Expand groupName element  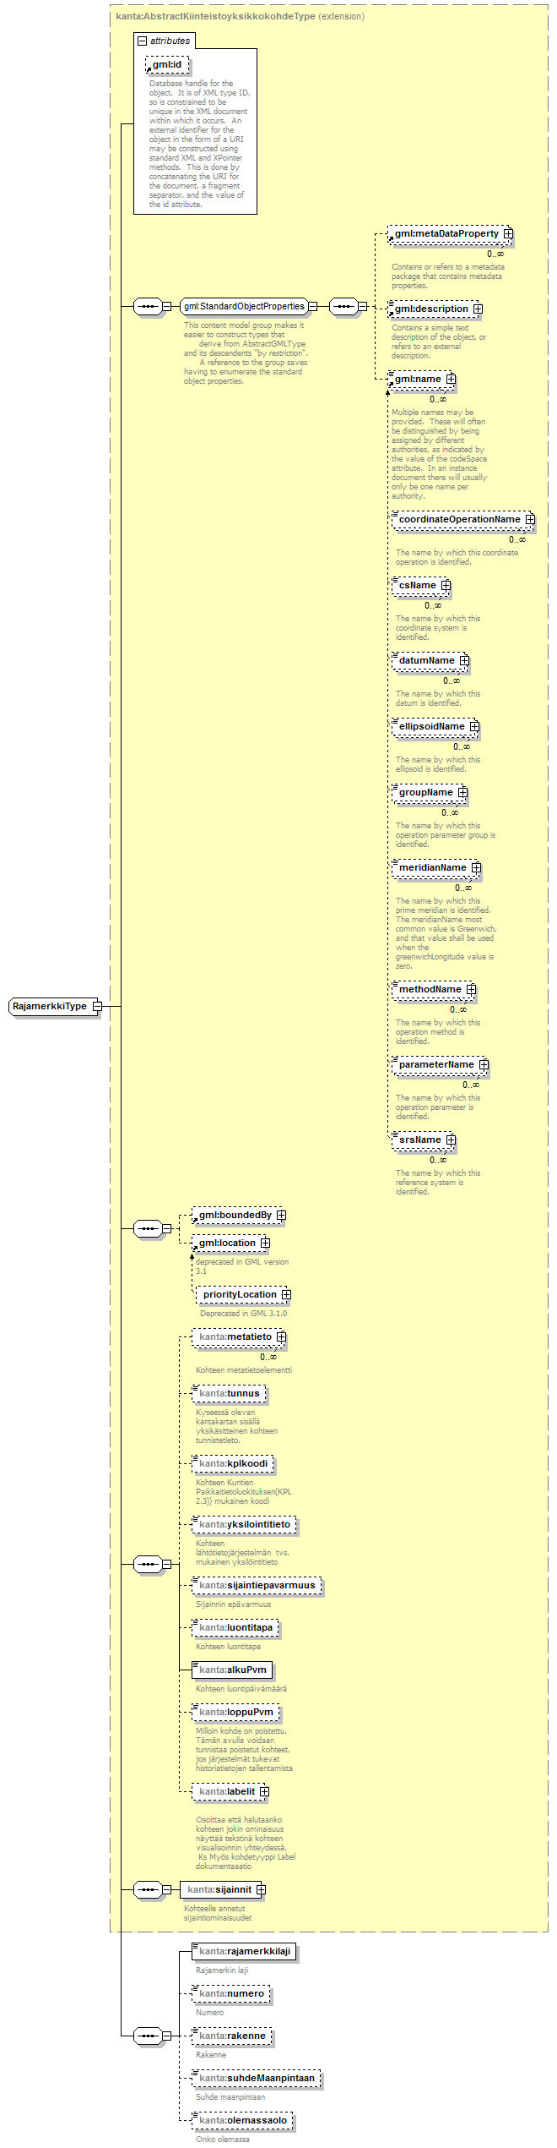click(x=462, y=792)
